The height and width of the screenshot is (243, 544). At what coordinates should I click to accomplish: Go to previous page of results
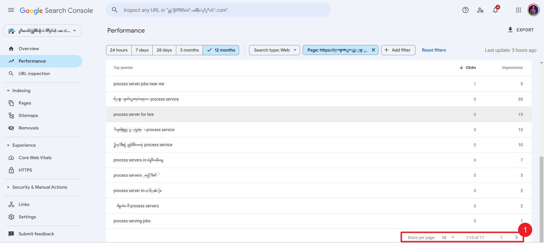[x=501, y=237]
